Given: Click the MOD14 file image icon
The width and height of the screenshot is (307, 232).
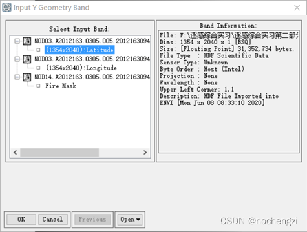Looking at the screenshot, I should pyautogui.click(x=27, y=77).
